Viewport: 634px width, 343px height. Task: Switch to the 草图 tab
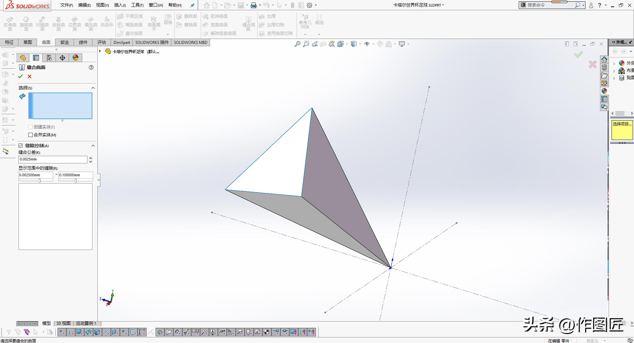coord(28,42)
